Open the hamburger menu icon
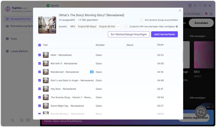 pyautogui.click(x=195, y=5)
